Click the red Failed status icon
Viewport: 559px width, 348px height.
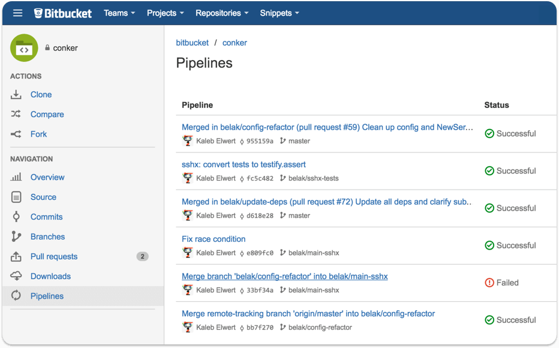pyautogui.click(x=489, y=283)
